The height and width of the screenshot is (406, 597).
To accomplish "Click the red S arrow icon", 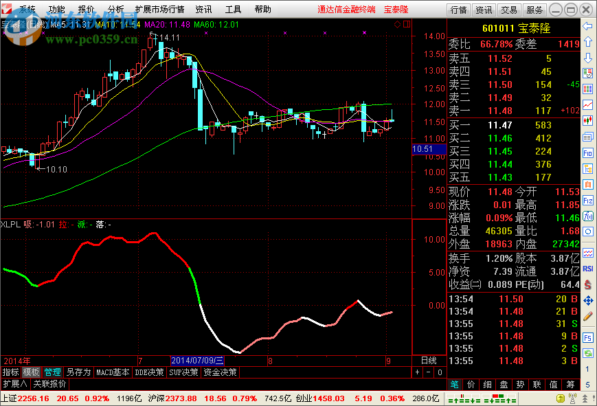I will [587, 284].
